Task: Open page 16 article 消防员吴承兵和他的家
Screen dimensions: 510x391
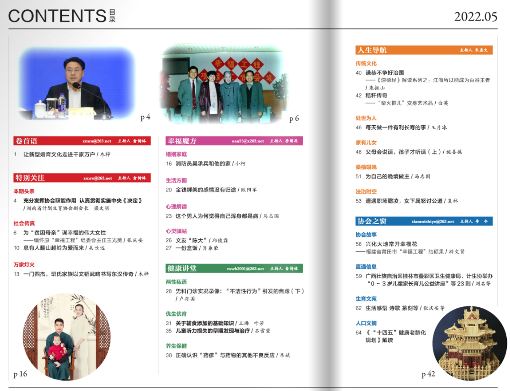Action: coord(203,164)
